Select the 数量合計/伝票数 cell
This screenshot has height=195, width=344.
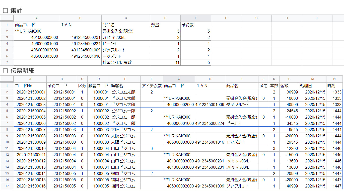[x=126, y=62]
